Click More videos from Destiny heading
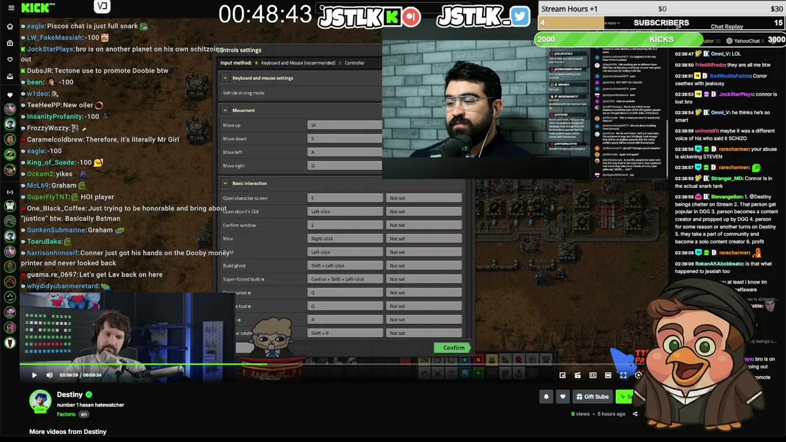786x442 pixels. [x=68, y=432]
